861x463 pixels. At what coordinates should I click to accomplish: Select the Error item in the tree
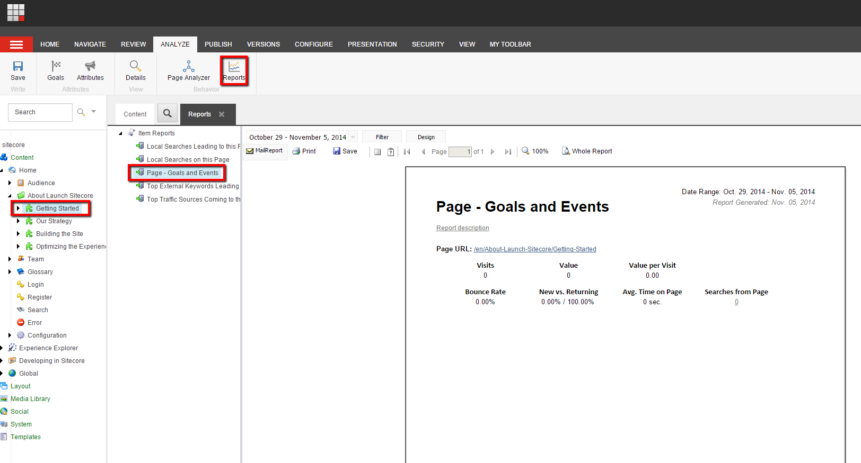[34, 323]
